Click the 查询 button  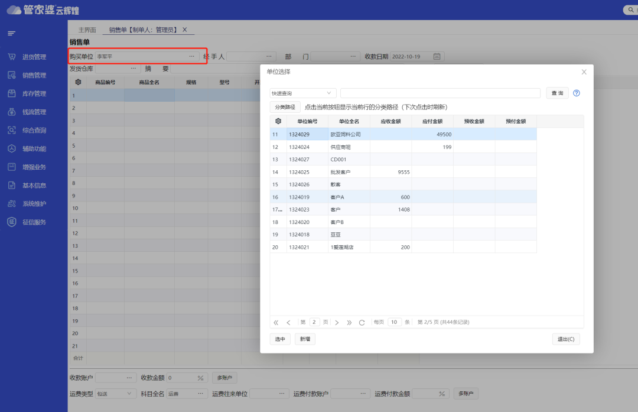[x=556, y=93]
